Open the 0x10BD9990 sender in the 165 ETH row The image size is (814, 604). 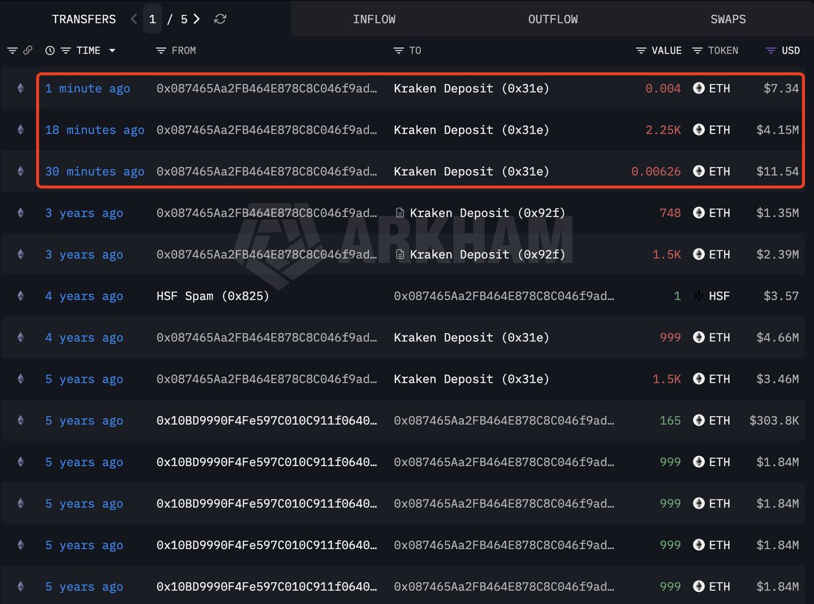pyautogui.click(x=267, y=421)
